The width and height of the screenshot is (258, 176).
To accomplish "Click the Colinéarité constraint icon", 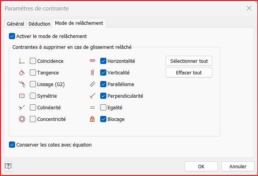I will coord(22,107).
